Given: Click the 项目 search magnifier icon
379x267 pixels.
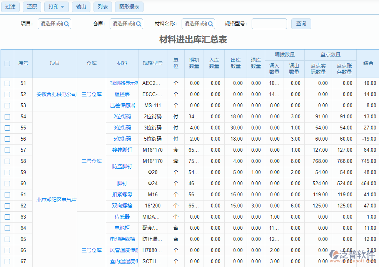Looking at the screenshot, I should coord(67,23).
